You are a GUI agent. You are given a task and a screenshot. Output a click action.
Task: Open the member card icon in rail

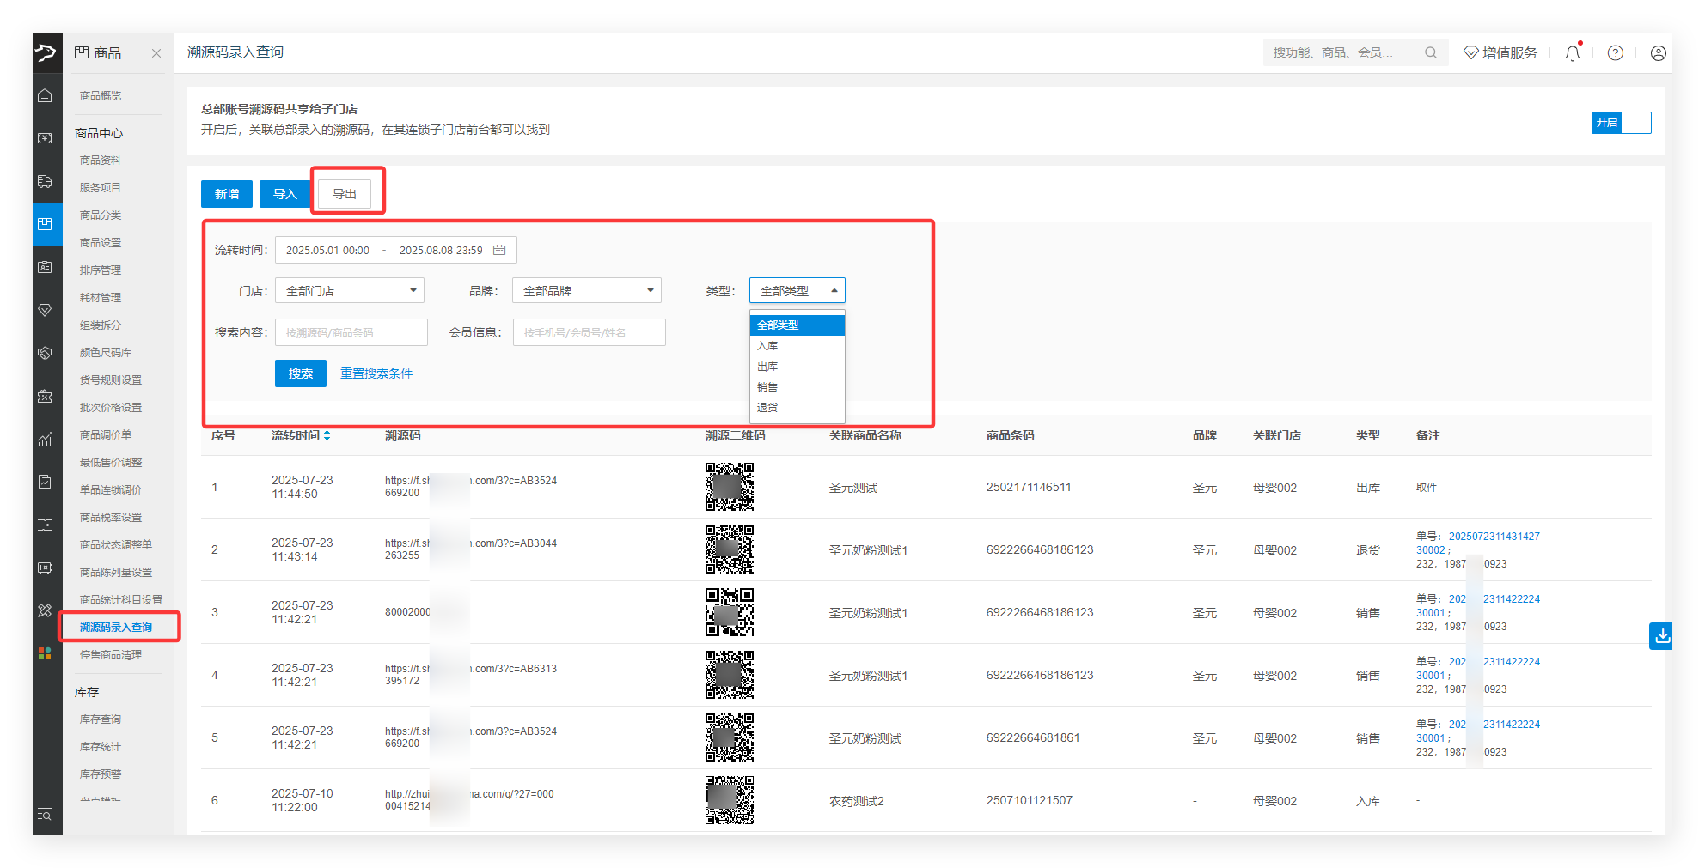(x=45, y=267)
